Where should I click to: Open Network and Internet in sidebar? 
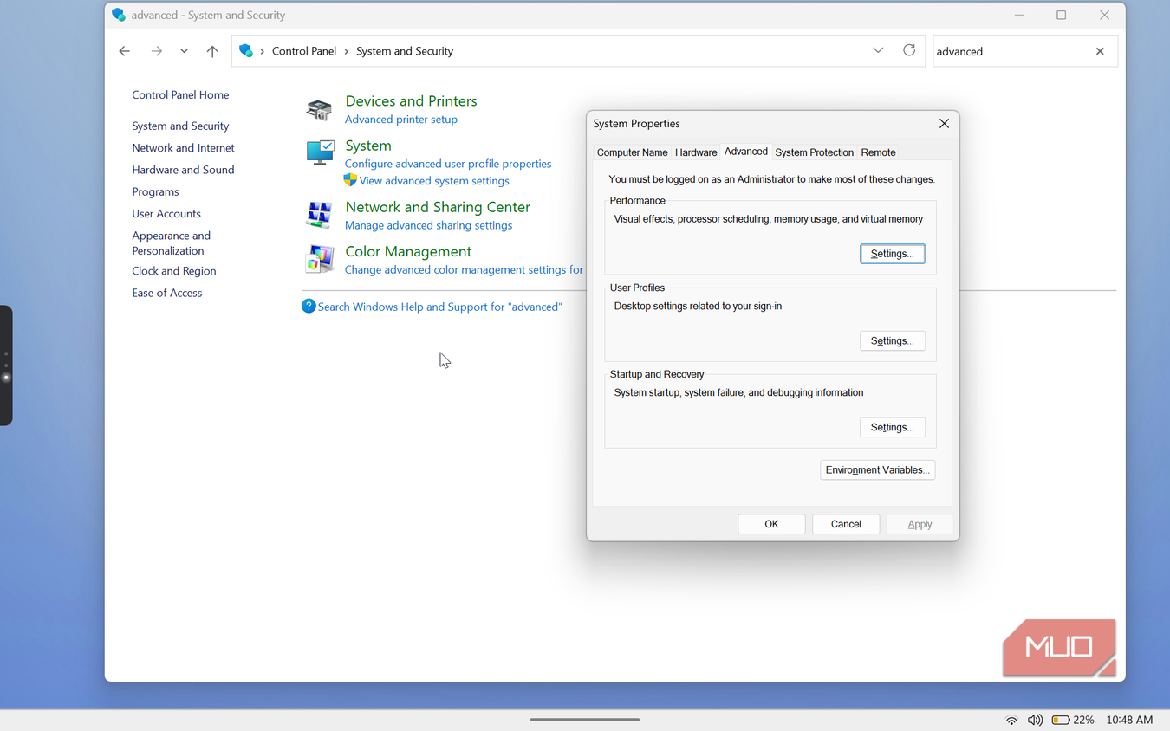click(x=183, y=148)
